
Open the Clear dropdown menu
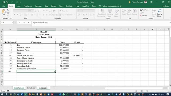[x=143, y=16]
